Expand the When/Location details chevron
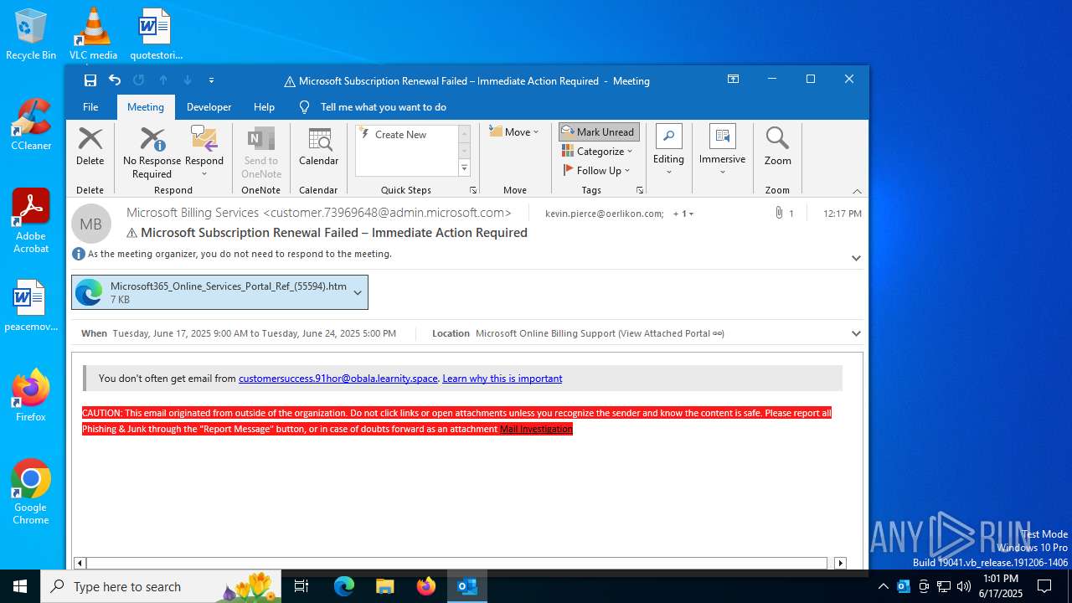The height and width of the screenshot is (603, 1072). pos(856,333)
